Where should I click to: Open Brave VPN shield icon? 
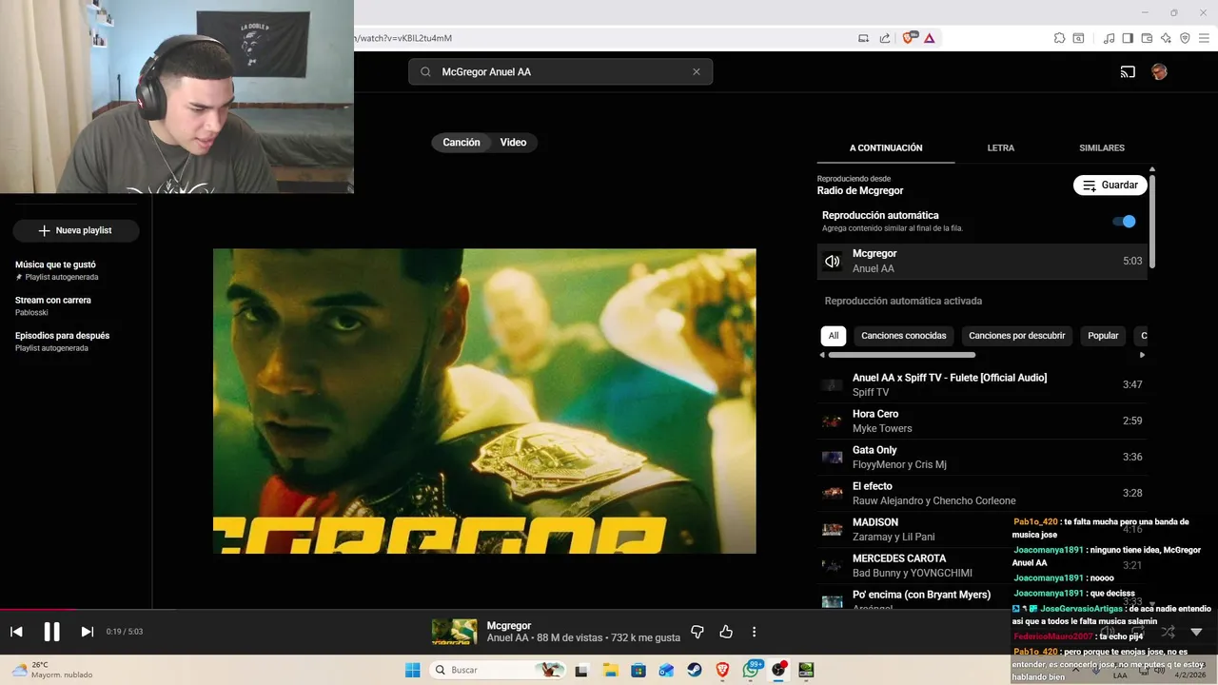pos(1185,38)
